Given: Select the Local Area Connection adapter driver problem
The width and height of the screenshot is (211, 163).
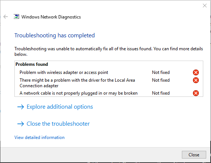Looking at the screenshot, I should (x=77, y=83).
